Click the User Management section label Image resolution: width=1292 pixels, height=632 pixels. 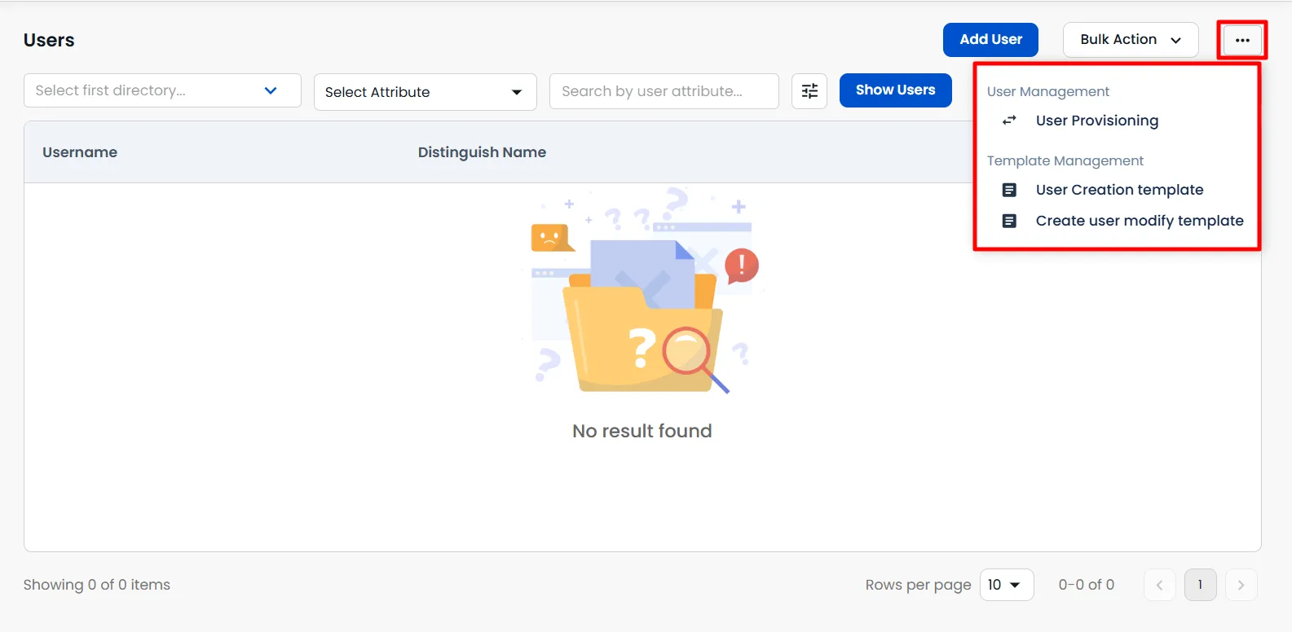pos(1048,91)
